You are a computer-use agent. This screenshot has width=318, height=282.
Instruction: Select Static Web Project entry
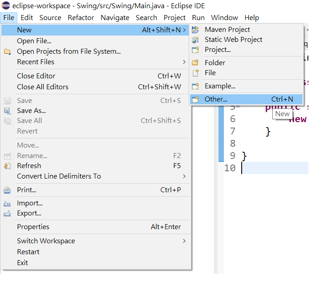pyautogui.click(x=246, y=40)
